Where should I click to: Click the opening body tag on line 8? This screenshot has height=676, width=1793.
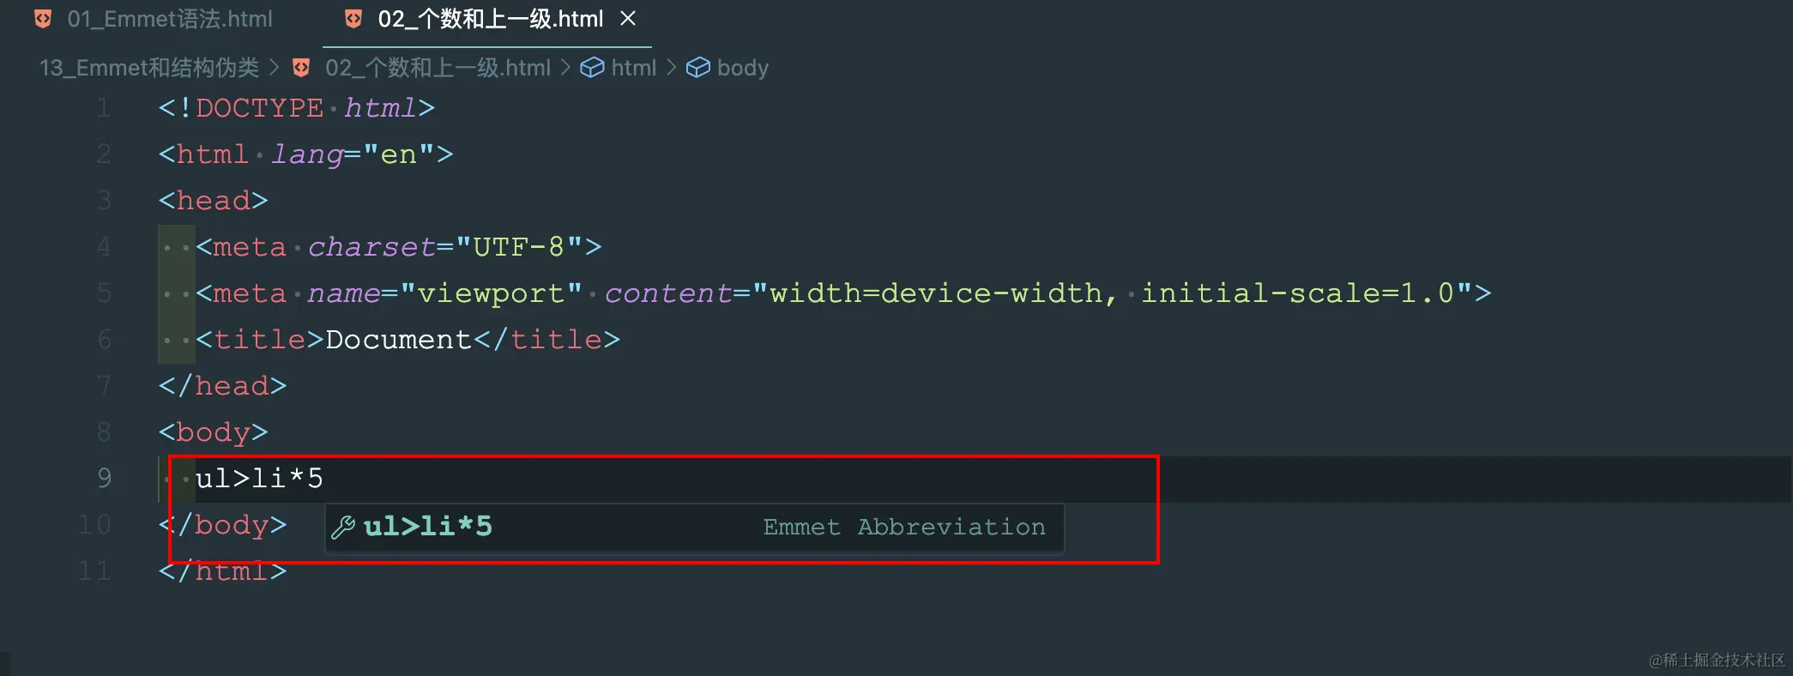point(214,433)
